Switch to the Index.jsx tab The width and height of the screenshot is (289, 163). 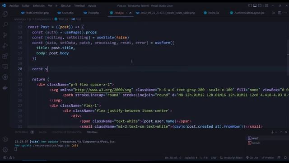[x=212, y=13]
